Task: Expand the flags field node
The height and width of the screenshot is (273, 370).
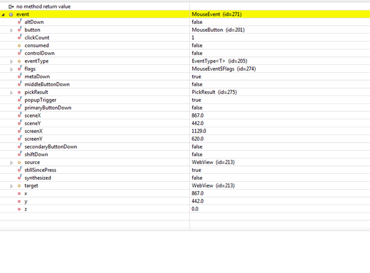Action: tap(12, 69)
